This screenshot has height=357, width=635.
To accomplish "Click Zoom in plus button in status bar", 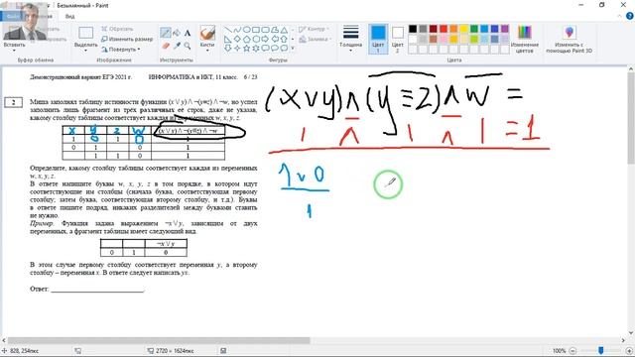I will point(629,350).
